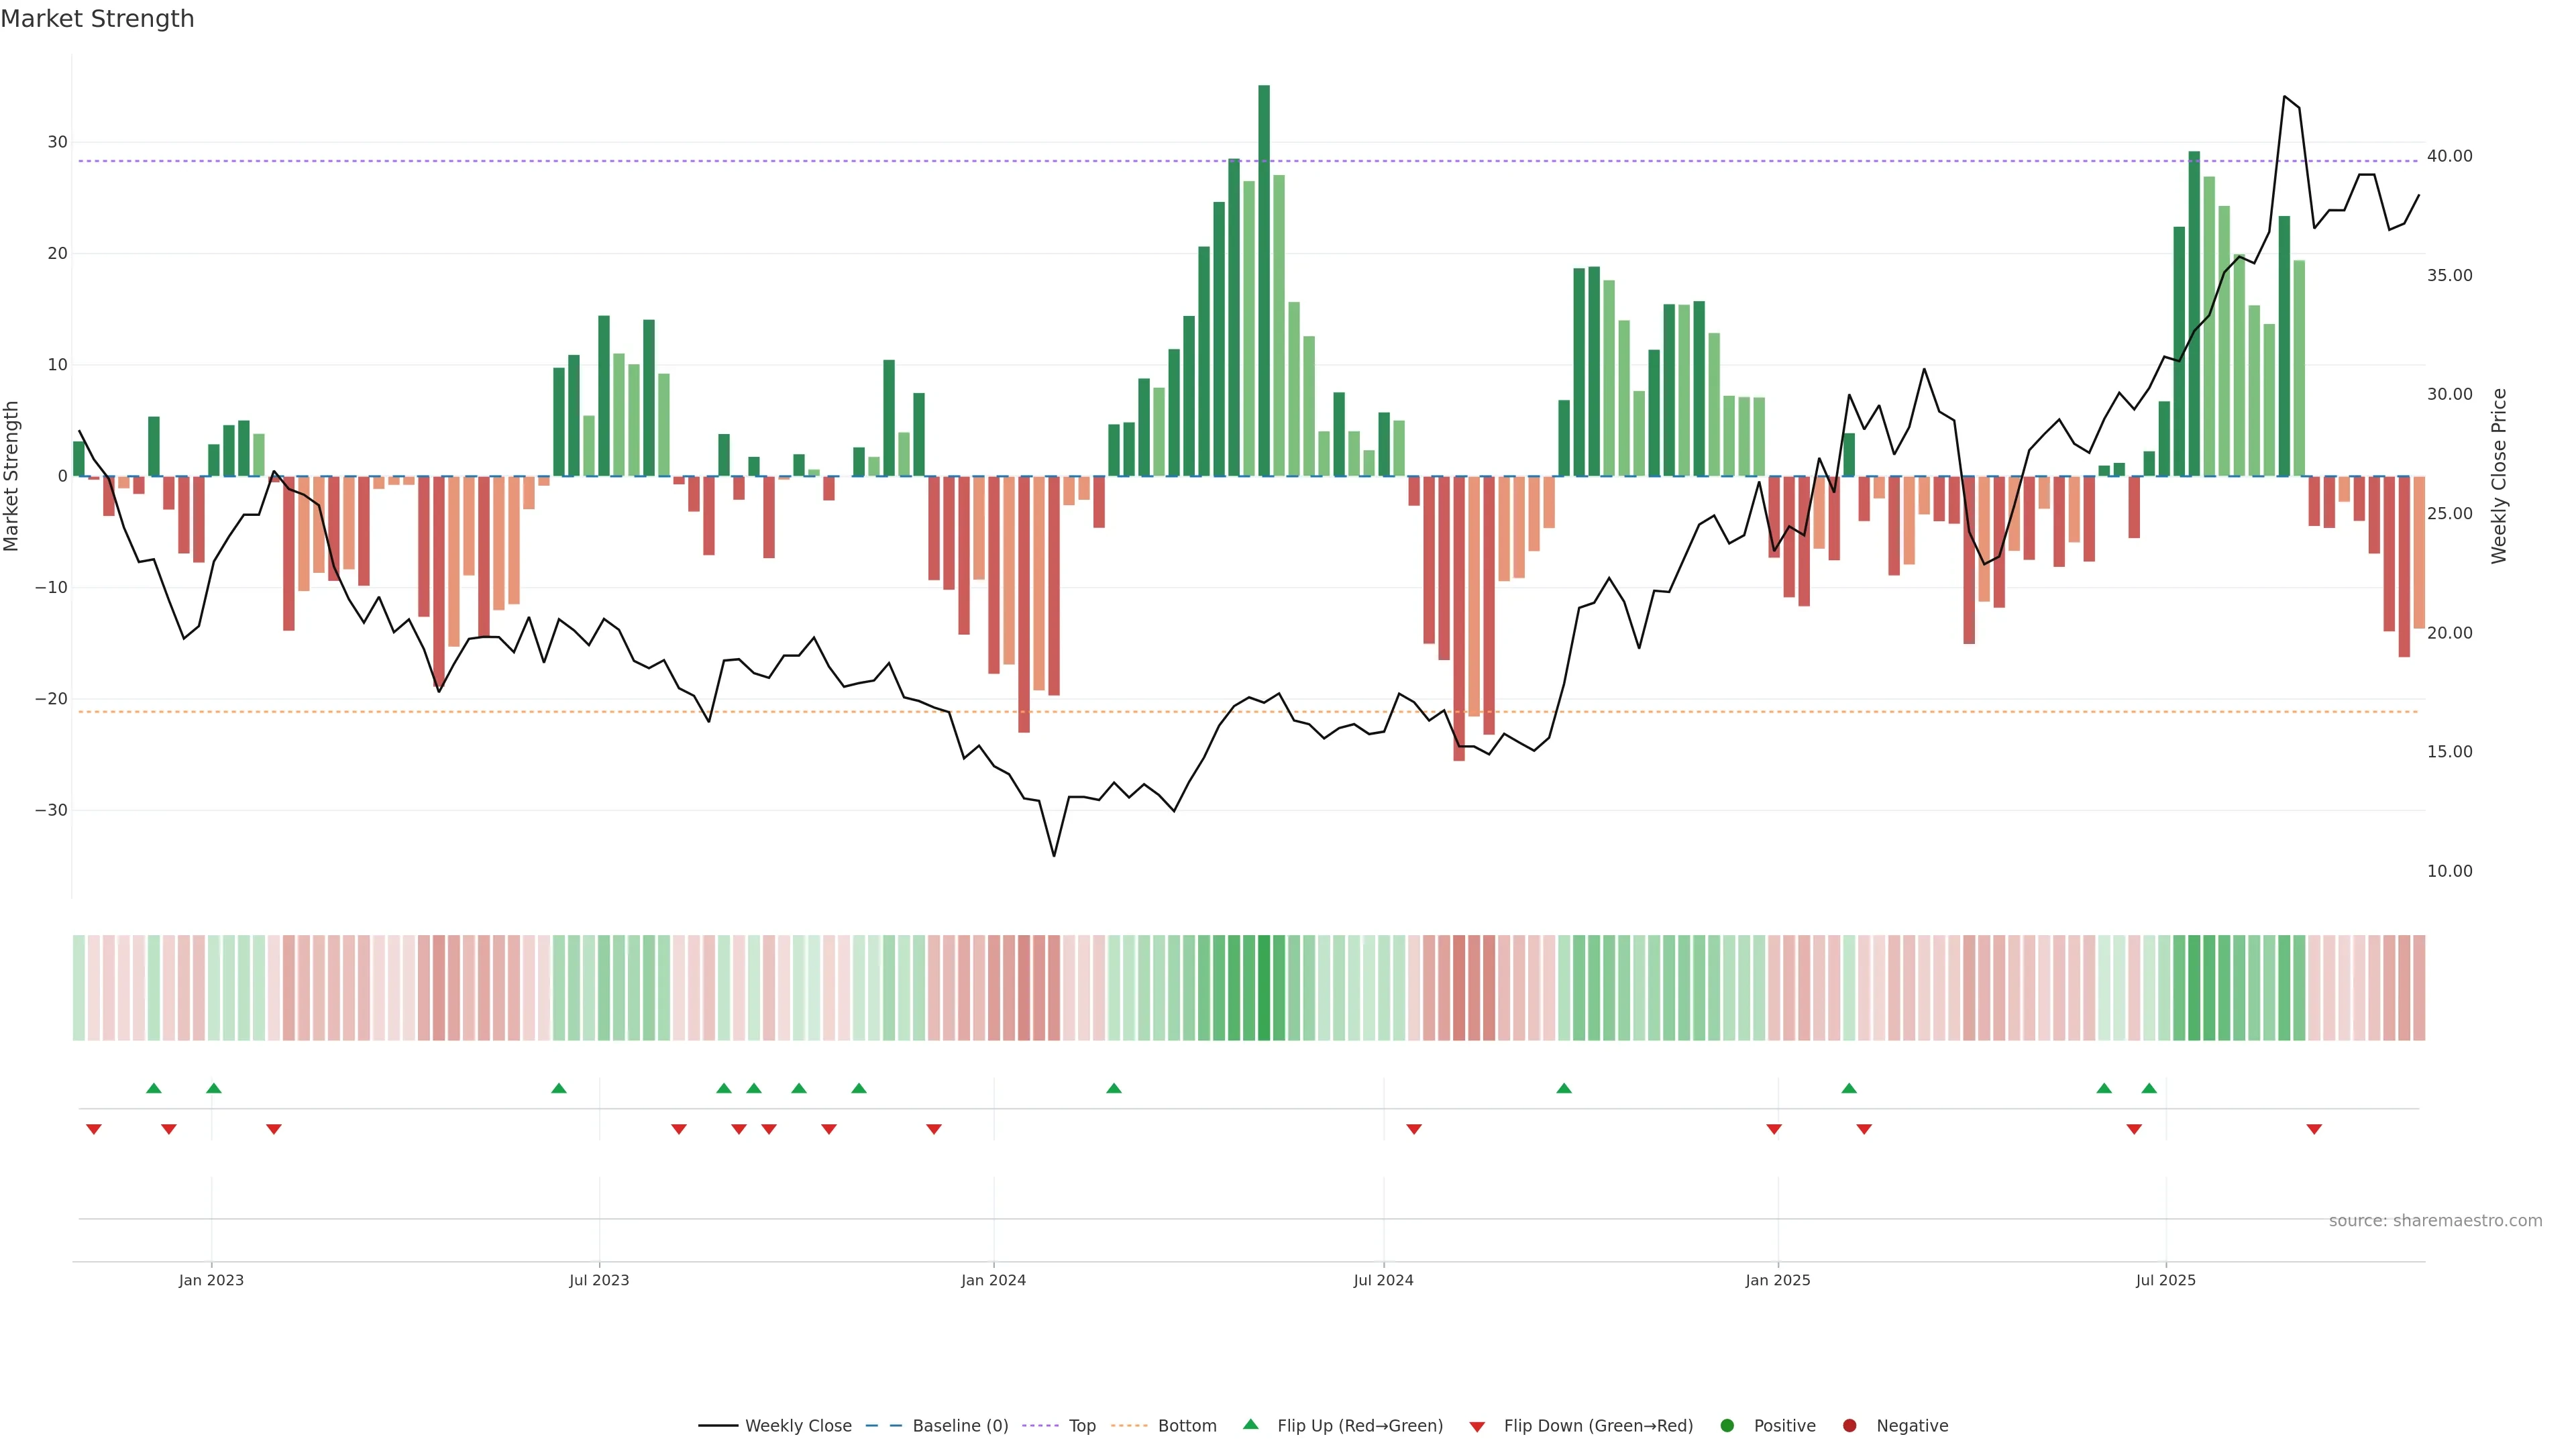Click the Market Strength chart title
Screen dimensions: 2576x1449
click(97, 19)
